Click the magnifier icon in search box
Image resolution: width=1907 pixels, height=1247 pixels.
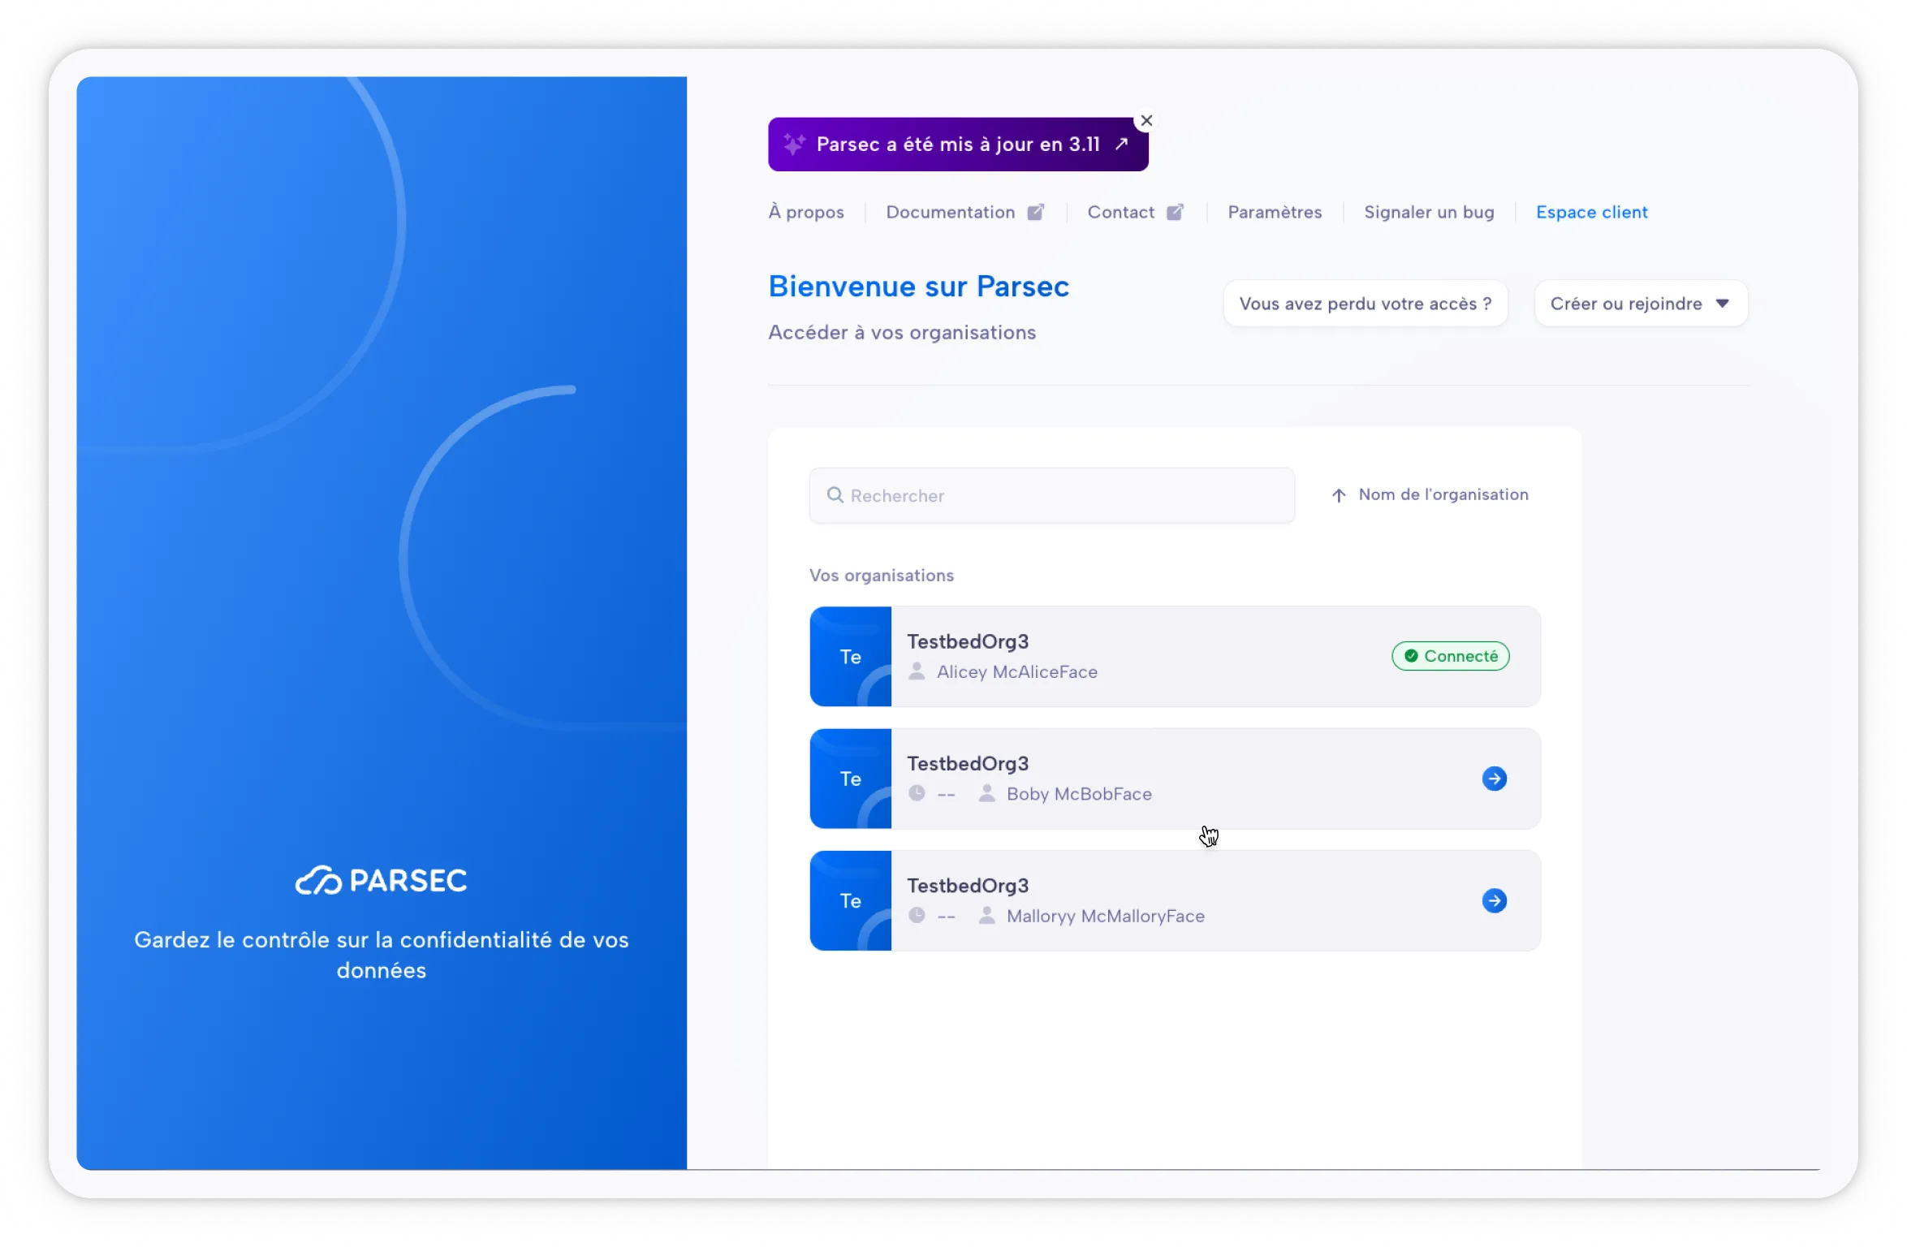[x=835, y=495]
